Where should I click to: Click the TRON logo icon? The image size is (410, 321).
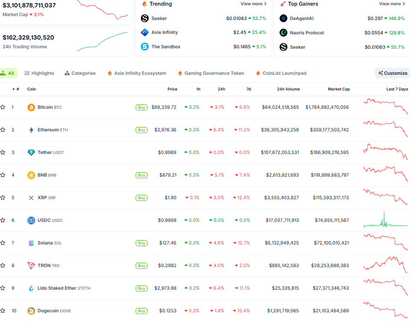pyautogui.click(x=31, y=265)
